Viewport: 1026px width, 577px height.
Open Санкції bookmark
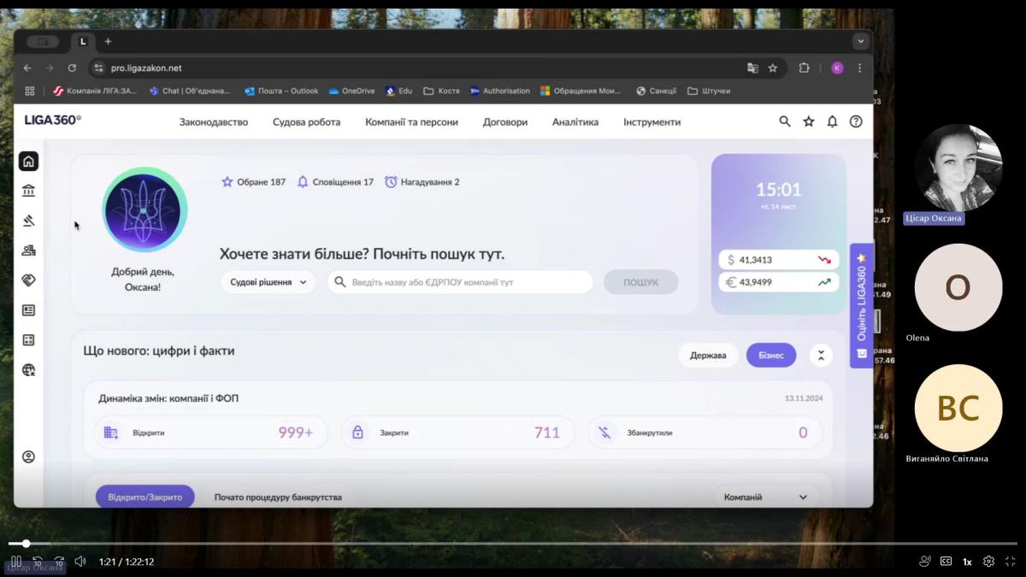pyautogui.click(x=657, y=91)
